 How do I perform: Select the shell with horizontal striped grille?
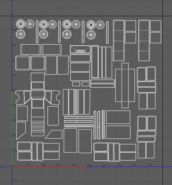[x=38, y=126]
